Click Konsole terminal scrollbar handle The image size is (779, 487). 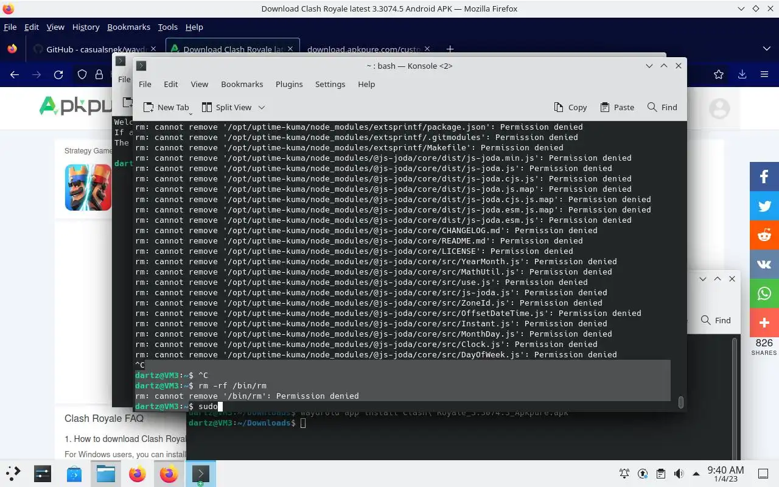pos(681,402)
